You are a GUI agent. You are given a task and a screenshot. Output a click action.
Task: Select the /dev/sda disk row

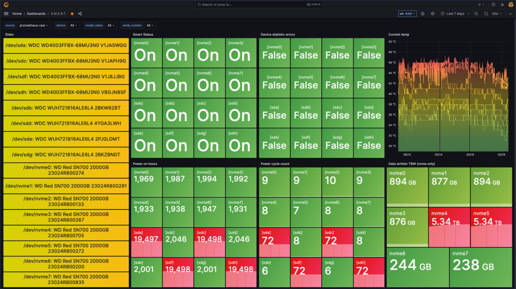(66, 45)
